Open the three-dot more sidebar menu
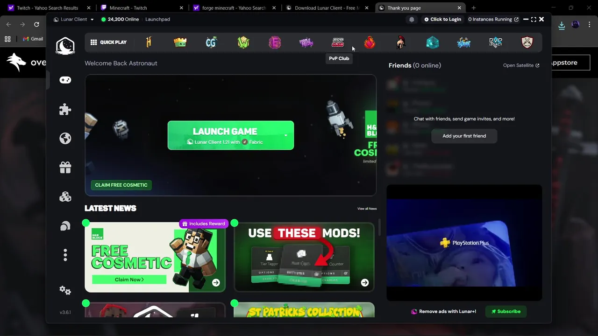The height and width of the screenshot is (336, 598). pos(65,255)
